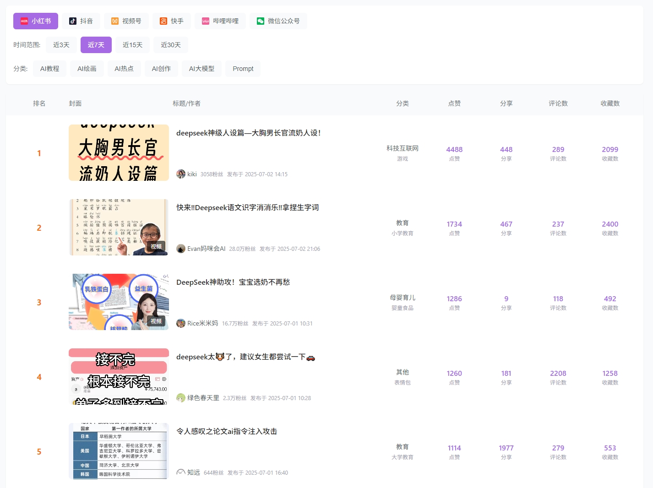Filter by Prompt category

(x=243, y=69)
